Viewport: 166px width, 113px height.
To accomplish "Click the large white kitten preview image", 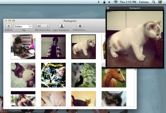I will (x=135, y=39).
